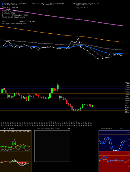Click the 'Avg Vol' reading at top
Image resolution: width=130 pixels, height=172 pixels.
pos(83,5)
